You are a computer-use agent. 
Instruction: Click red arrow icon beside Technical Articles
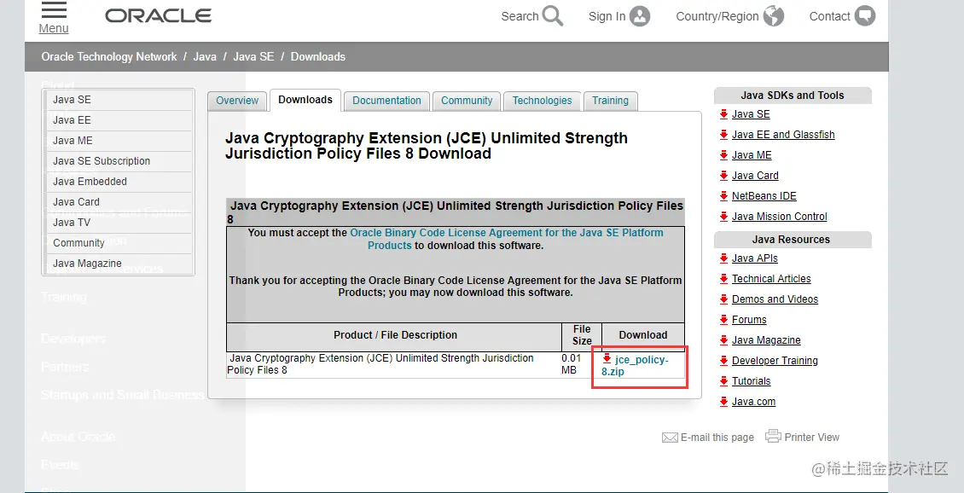coord(723,278)
